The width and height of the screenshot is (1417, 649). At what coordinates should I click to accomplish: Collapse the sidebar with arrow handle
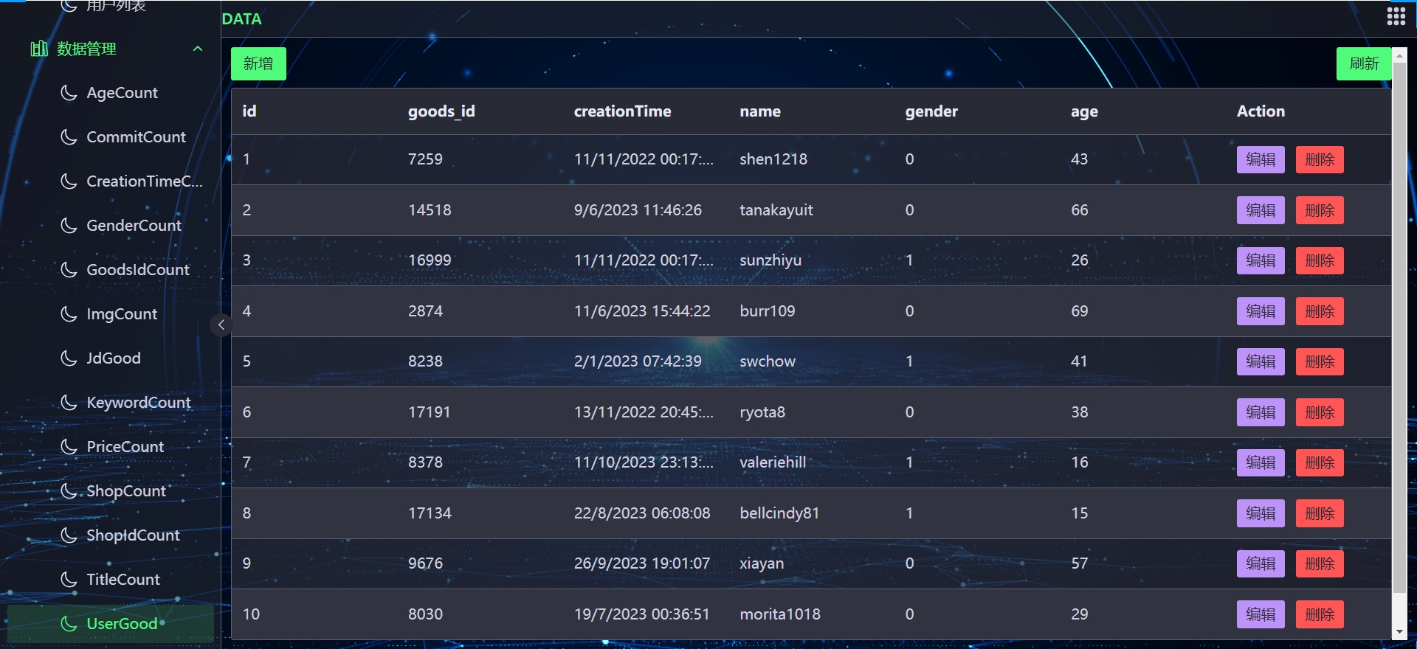tap(221, 324)
